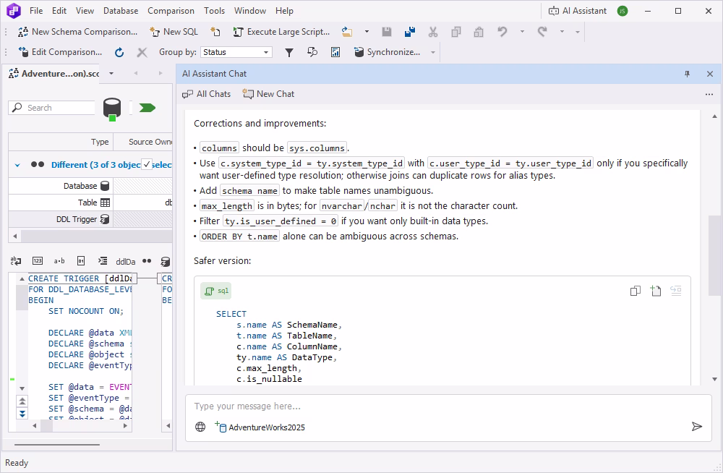Click the AI Assistant button in the title bar
Viewport: 723px width, 473px height.
coord(577,11)
